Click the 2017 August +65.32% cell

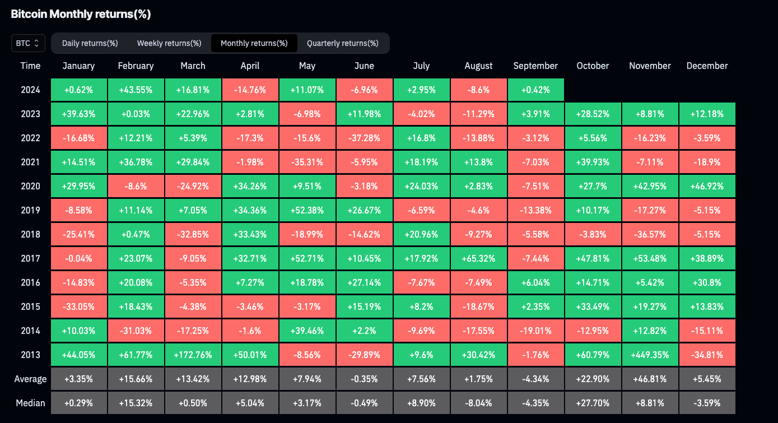[478, 258]
